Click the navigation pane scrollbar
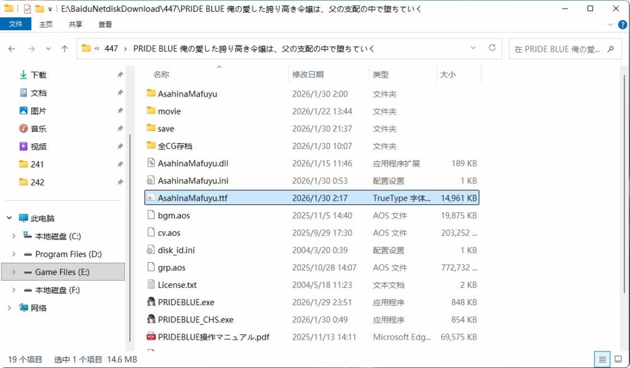 (129, 238)
